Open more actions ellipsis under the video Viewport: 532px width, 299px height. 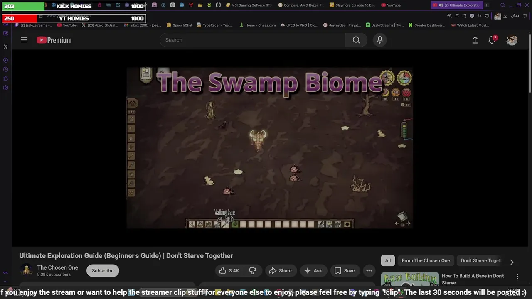tap(369, 271)
